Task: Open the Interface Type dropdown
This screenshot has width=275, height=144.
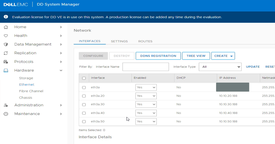Action: 220,67
